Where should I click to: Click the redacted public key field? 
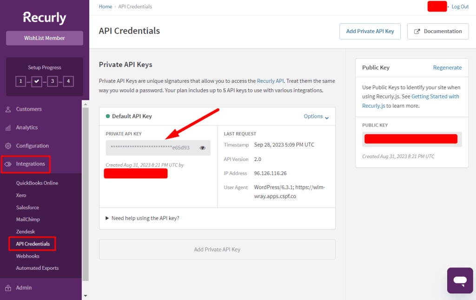pyautogui.click(x=412, y=139)
